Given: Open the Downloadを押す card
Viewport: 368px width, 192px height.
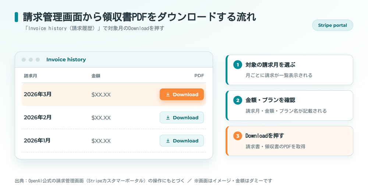Looking at the screenshot, I should [289, 141].
